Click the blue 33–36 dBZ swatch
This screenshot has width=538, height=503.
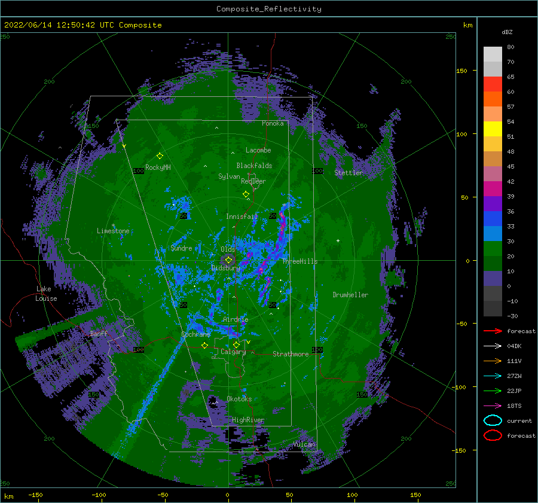493,218
